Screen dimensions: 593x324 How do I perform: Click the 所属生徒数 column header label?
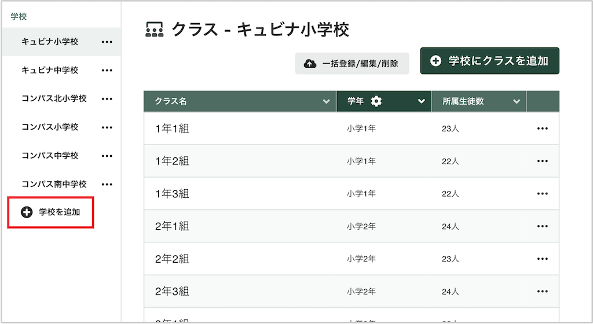pos(463,101)
